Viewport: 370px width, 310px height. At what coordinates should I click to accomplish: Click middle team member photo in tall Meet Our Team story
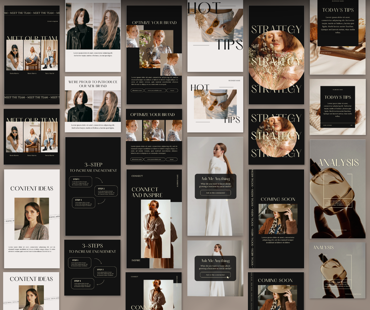[32, 56]
